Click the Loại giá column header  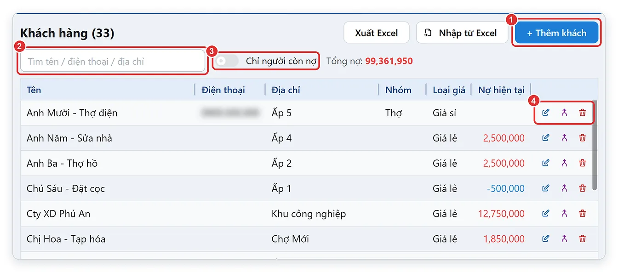pyautogui.click(x=449, y=90)
